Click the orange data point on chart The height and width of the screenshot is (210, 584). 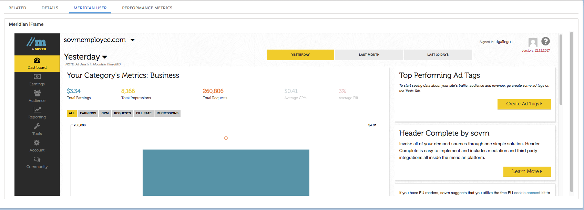click(226, 138)
